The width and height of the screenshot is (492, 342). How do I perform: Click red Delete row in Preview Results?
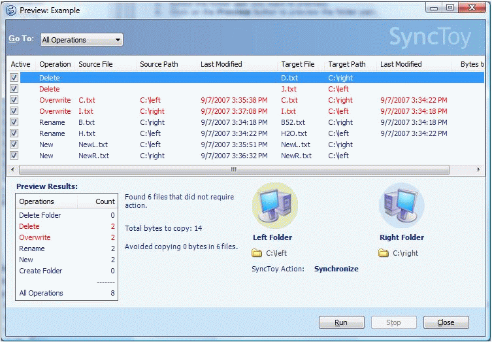[67, 226]
